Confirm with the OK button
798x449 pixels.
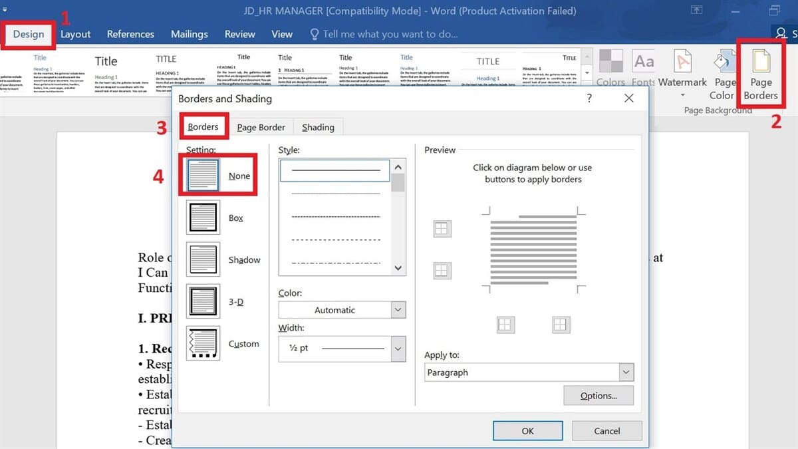(x=527, y=430)
